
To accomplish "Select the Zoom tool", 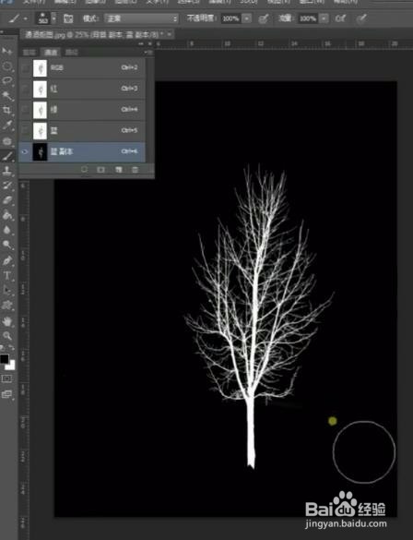I will click(x=6, y=335).
